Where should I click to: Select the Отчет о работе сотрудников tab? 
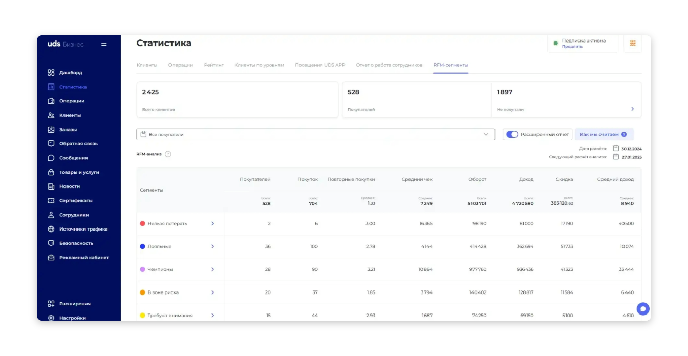(389, 65)
